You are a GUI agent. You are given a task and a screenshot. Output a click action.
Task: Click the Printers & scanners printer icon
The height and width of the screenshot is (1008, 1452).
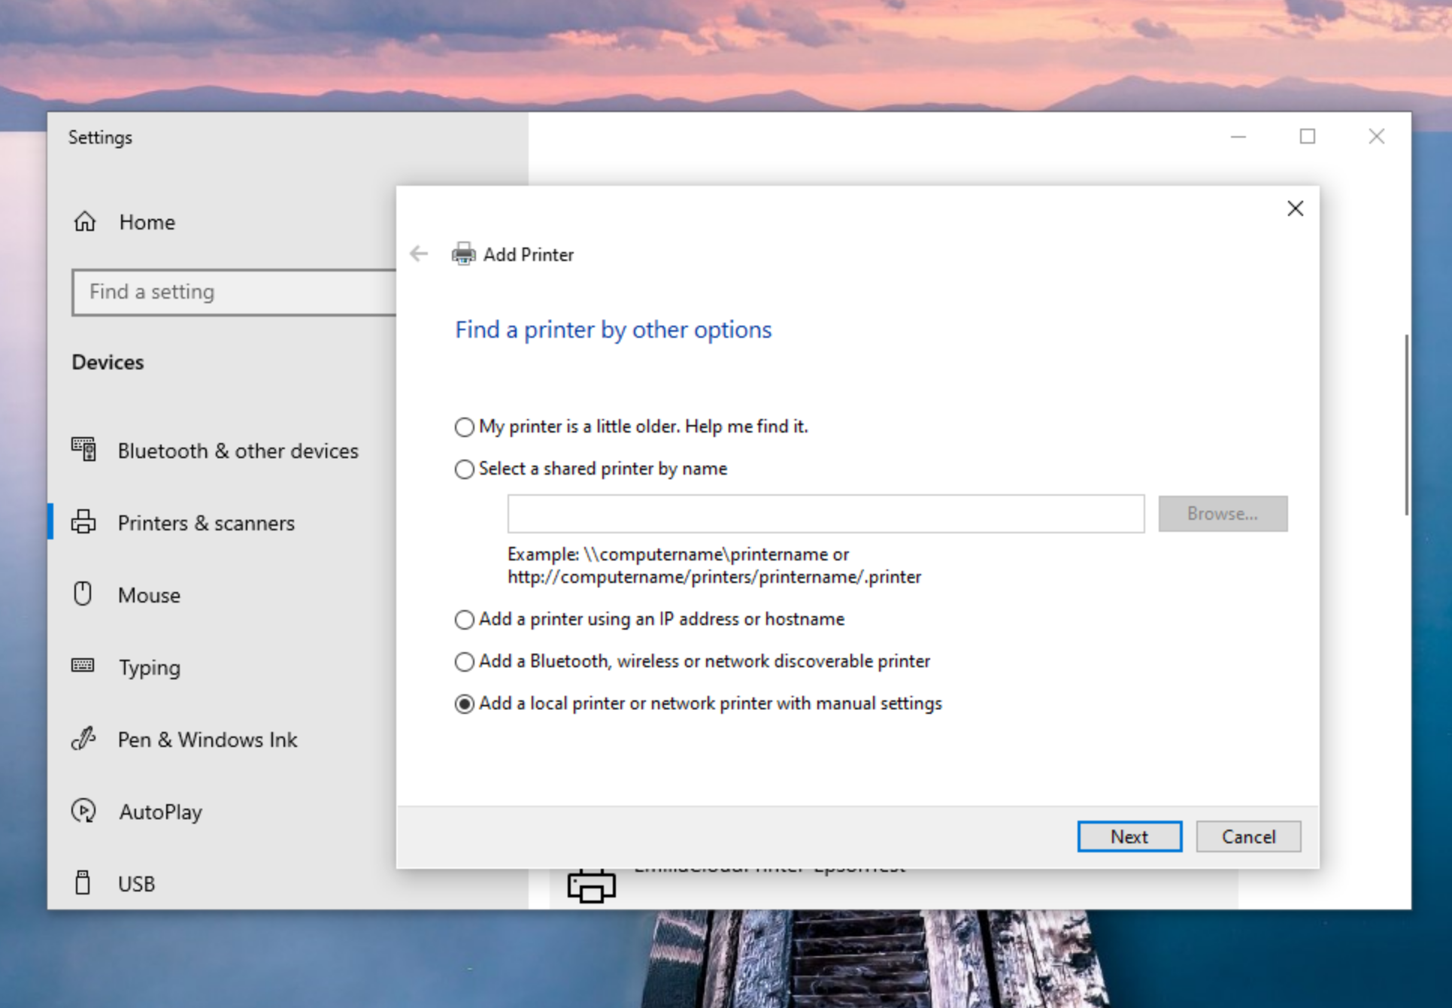pos(83,522)
